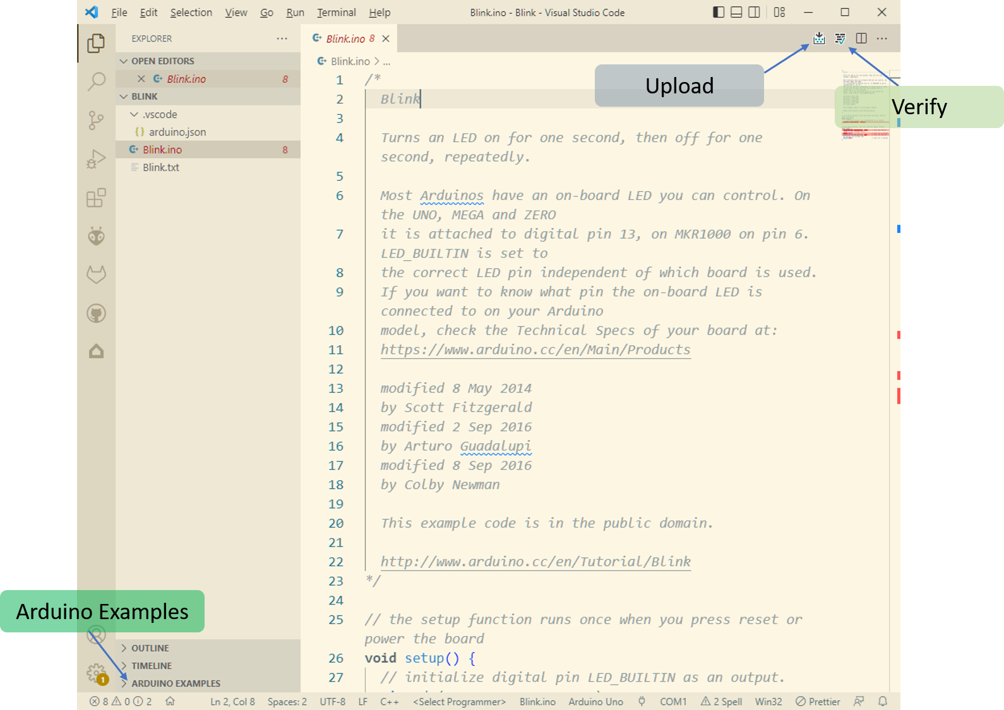This screenshot has width=1004, height=710.
Task: Open the breadcrumb ellipsis after Blink.ino
Action: click(386, 61)
